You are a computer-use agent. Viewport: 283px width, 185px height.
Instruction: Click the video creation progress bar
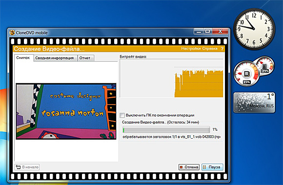pos(166,129)
